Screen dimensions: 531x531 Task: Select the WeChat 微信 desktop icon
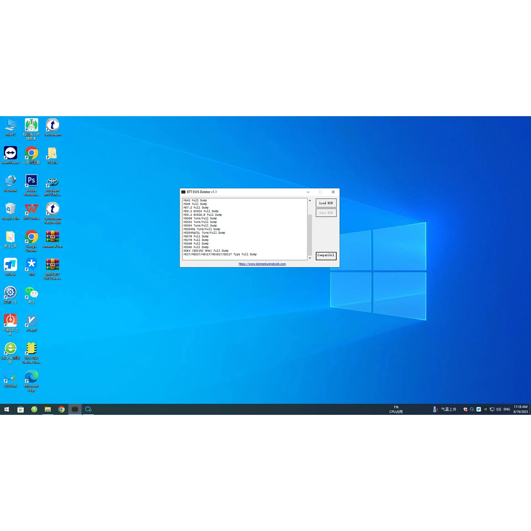coord(32,295)
